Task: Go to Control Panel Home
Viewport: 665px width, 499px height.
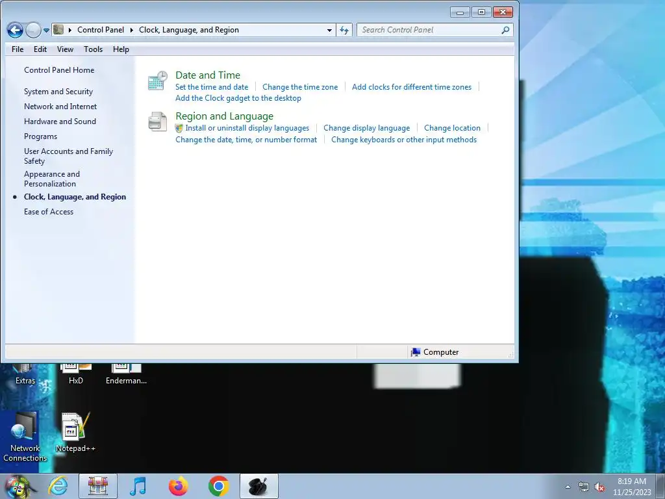Action: (59, 70)
